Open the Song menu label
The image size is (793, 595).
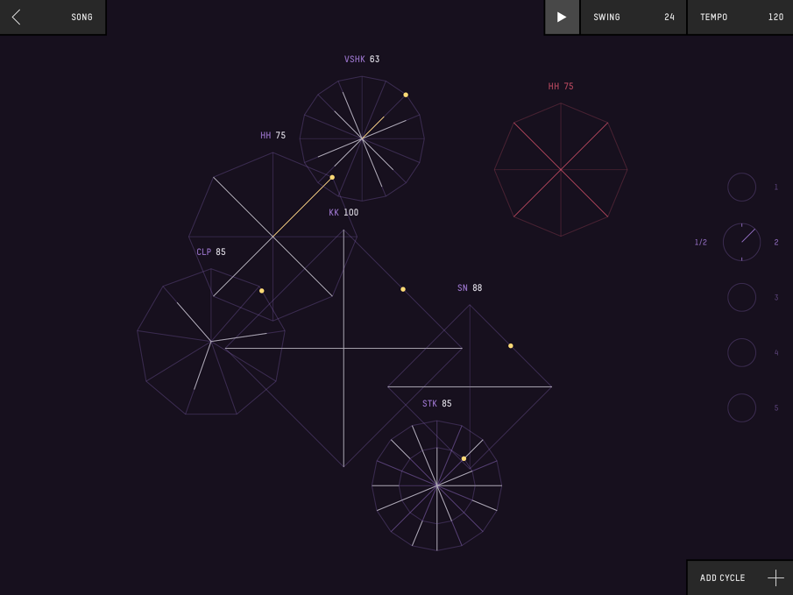[82, 18]
